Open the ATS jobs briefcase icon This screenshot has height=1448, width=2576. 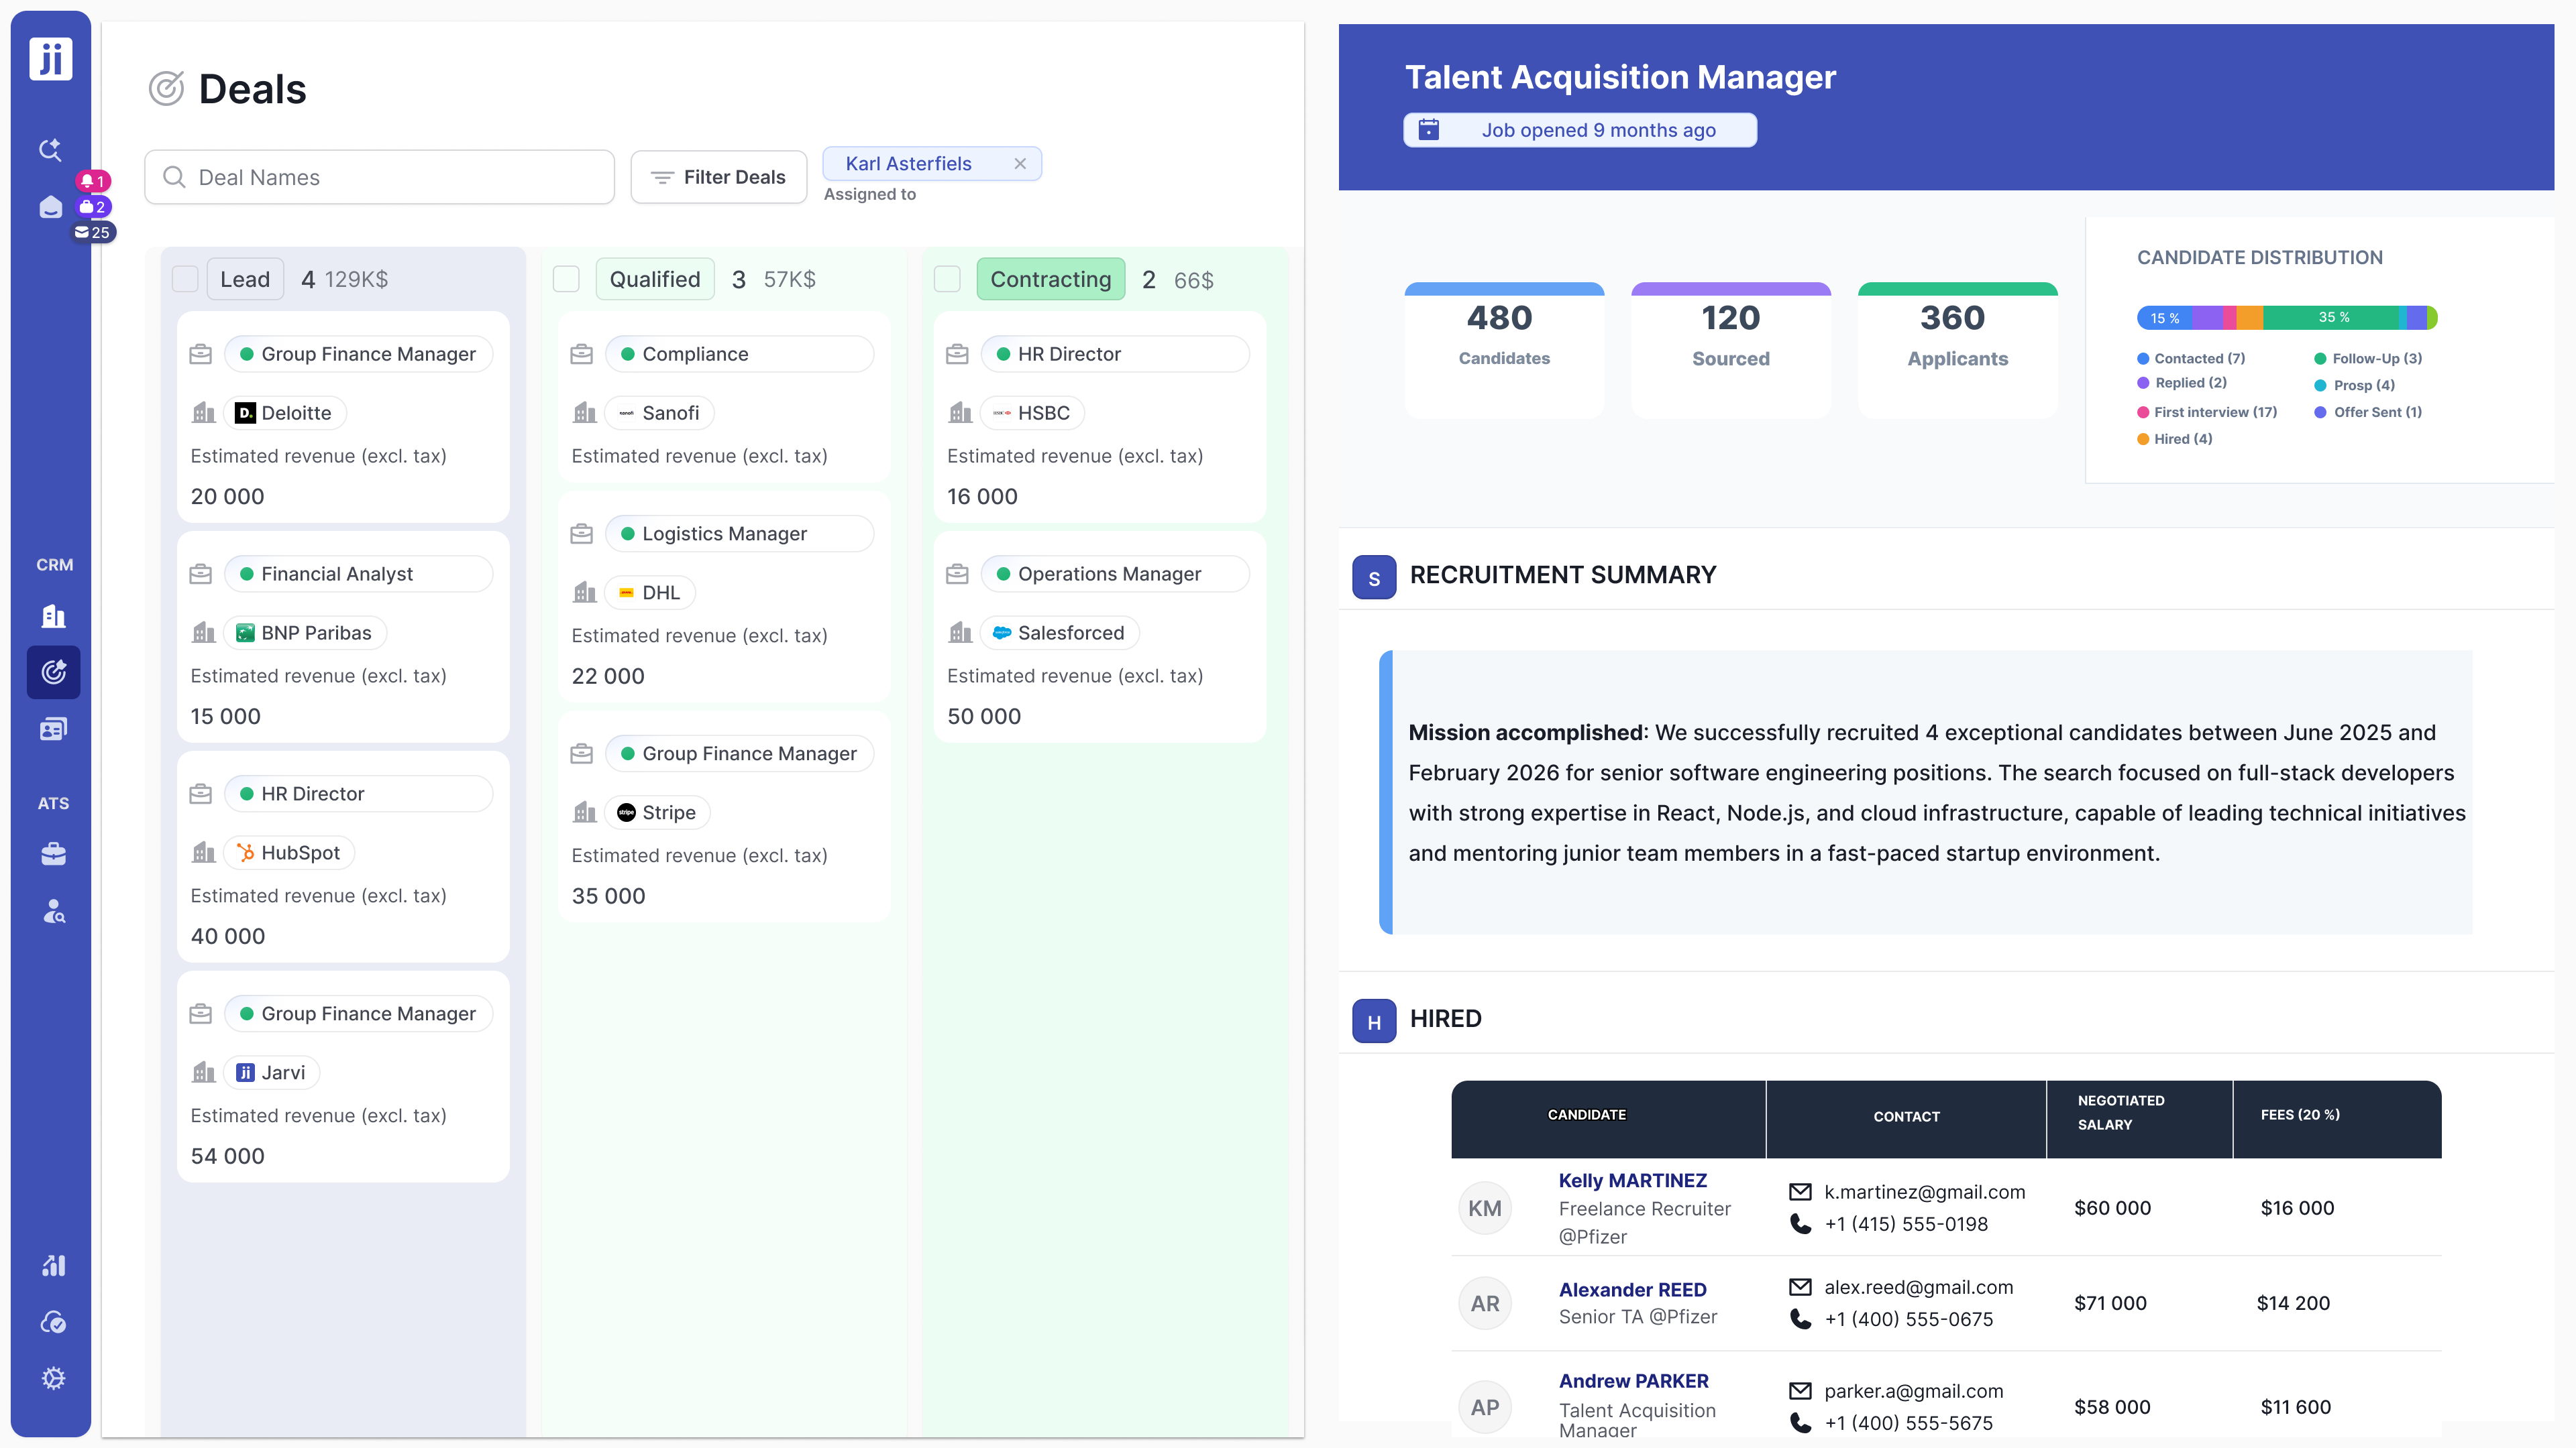[54, 853]
